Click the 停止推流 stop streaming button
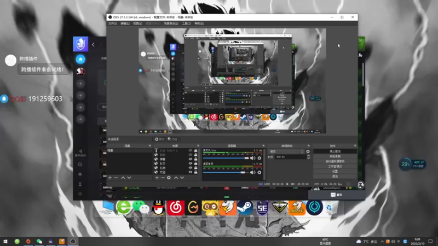Viewport: 438px width, 246px height. click(335, 151)
